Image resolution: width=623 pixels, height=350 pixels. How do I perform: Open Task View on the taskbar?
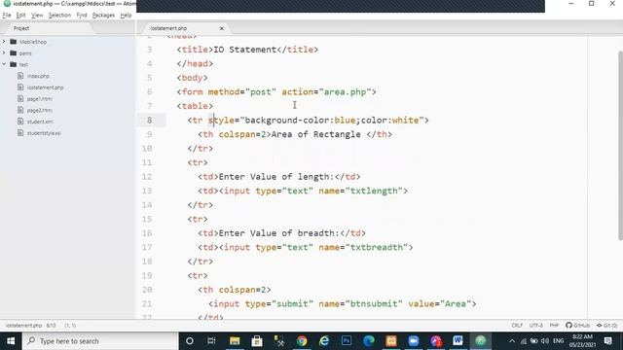pos(211,341)
